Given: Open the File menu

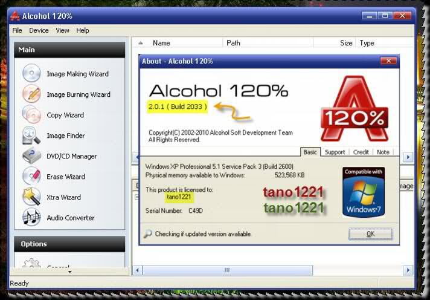Looking at the screenshot, I should click(x=17, y=30).
